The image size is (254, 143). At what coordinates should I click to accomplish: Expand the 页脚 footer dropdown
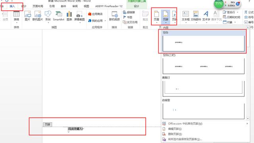165,17
